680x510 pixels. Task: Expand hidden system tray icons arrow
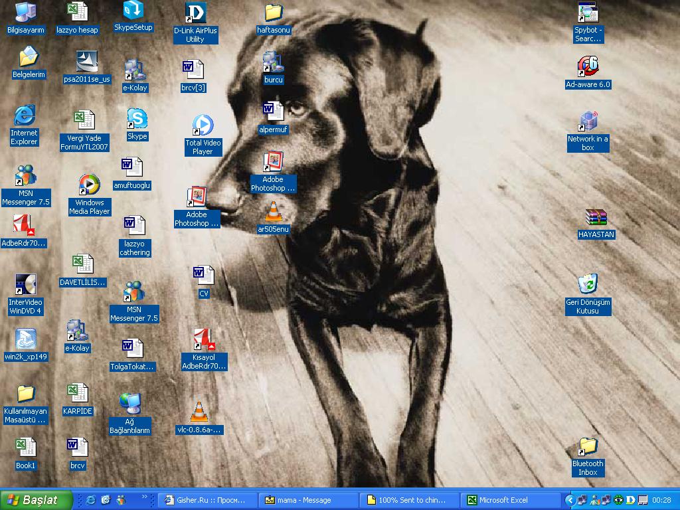tap(569, 500)
